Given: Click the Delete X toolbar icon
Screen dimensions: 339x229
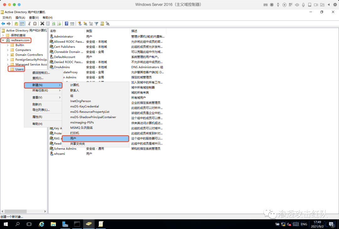Looking at the screenshot, I should coord(42,24).
